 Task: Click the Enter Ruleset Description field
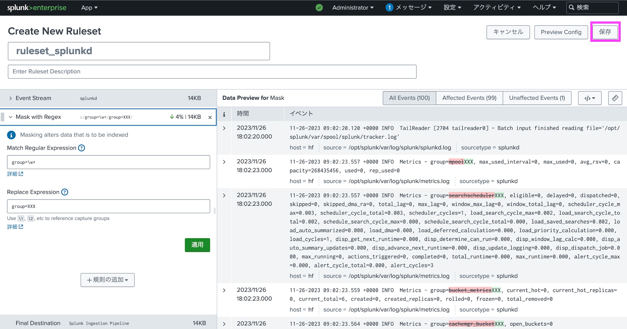point(212,72)
